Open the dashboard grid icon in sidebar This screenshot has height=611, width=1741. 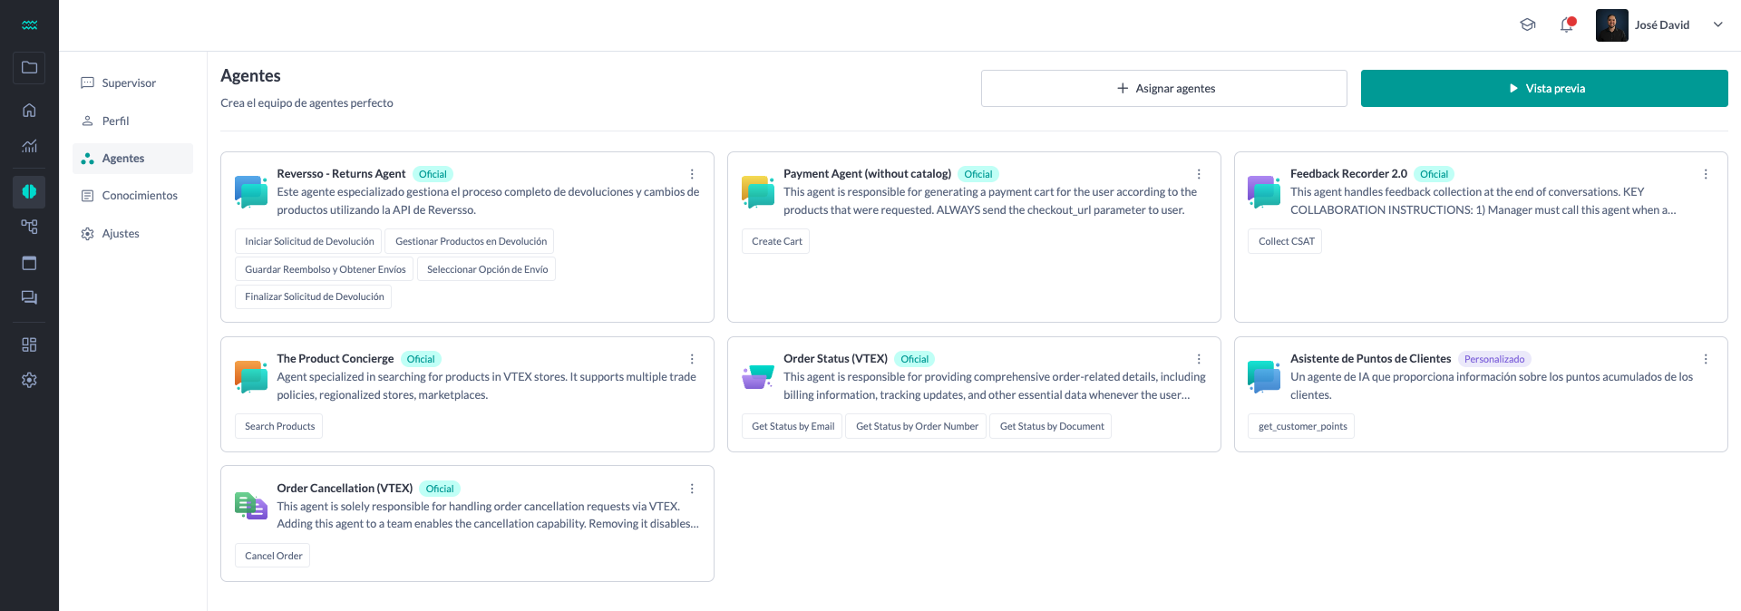[x=29, y=344]
